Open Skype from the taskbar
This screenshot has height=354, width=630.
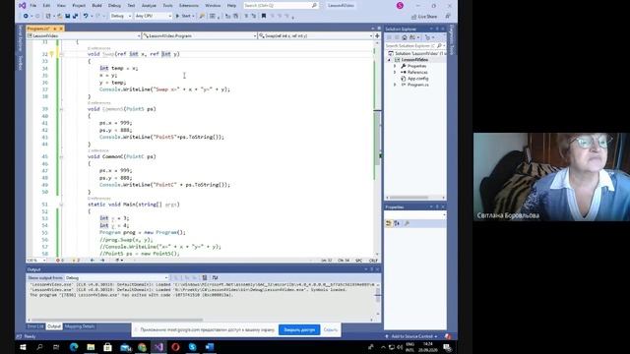click(193, 347)
